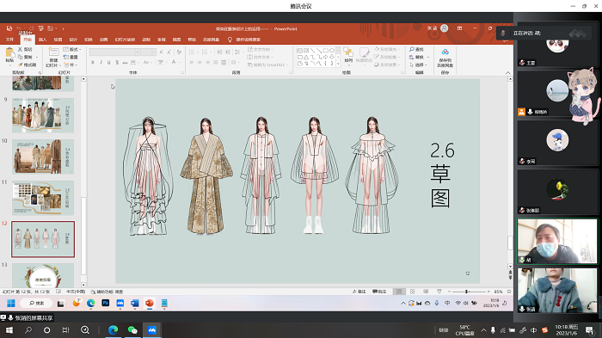Image resolution: width=602 pixels, height=338 pixels.
Task: Toggle Italic formatting
Action: [x=101, y=62]
